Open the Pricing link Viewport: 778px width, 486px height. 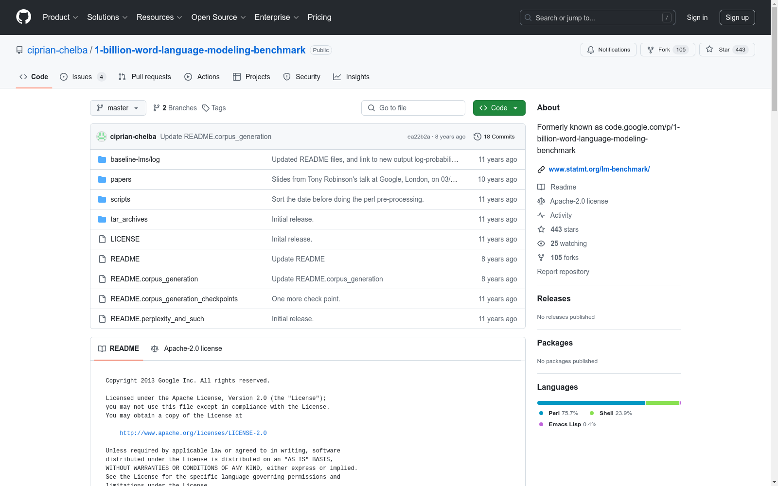click(x=319, y=17)
